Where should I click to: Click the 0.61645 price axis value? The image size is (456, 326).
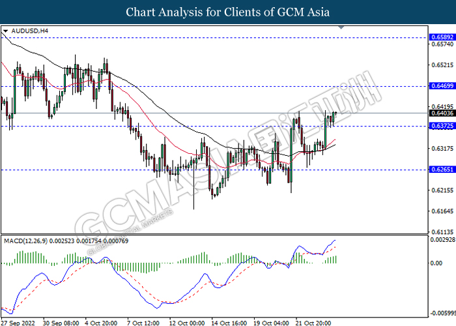[x=442, y=211]
